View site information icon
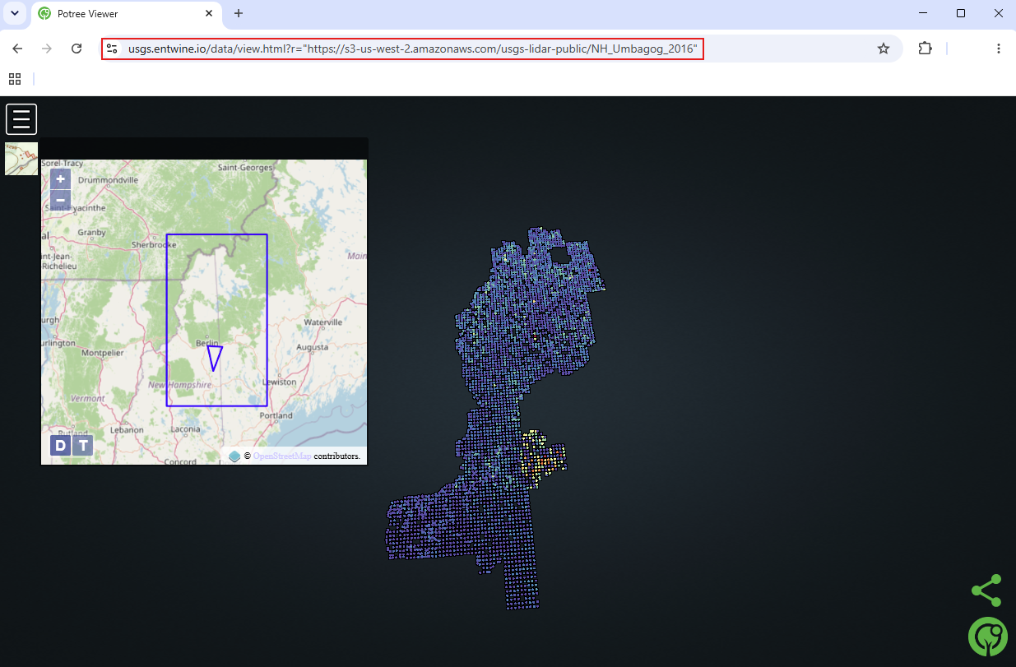Screen dimensions: 1016x667 (113, 49)
